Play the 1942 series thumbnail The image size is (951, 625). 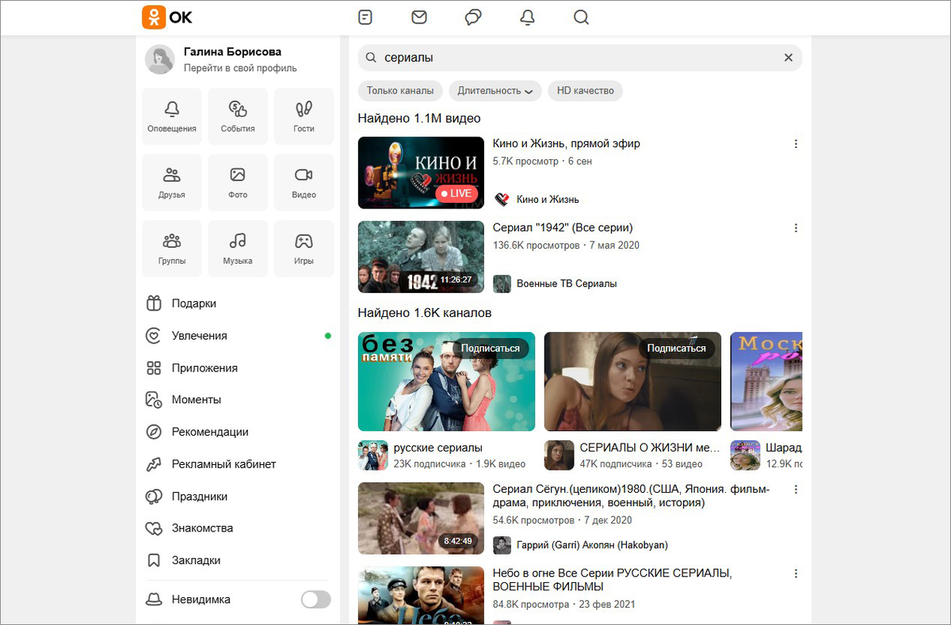pos(421,257)
